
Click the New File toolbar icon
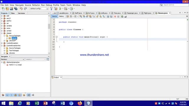point(3,9)
